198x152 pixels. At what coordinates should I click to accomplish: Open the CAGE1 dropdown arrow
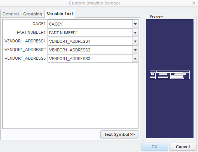[135, 24]
